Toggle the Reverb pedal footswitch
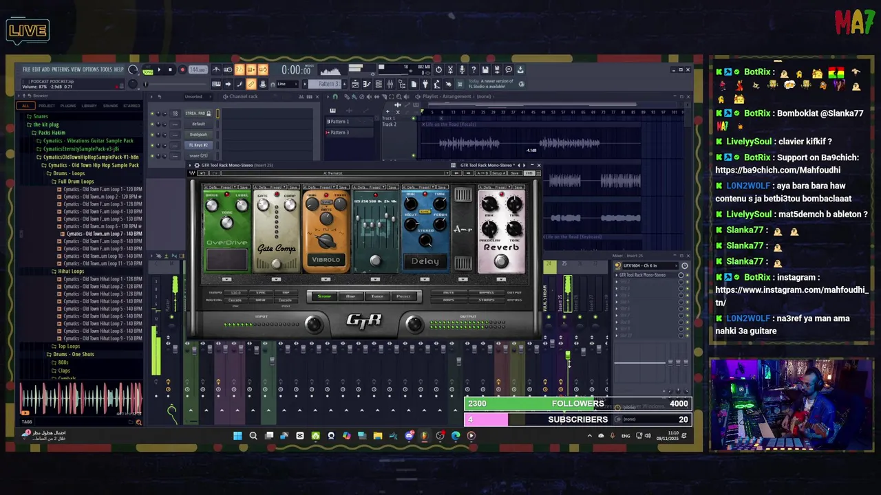Screen dimensions: 881x495 point(500,261)
